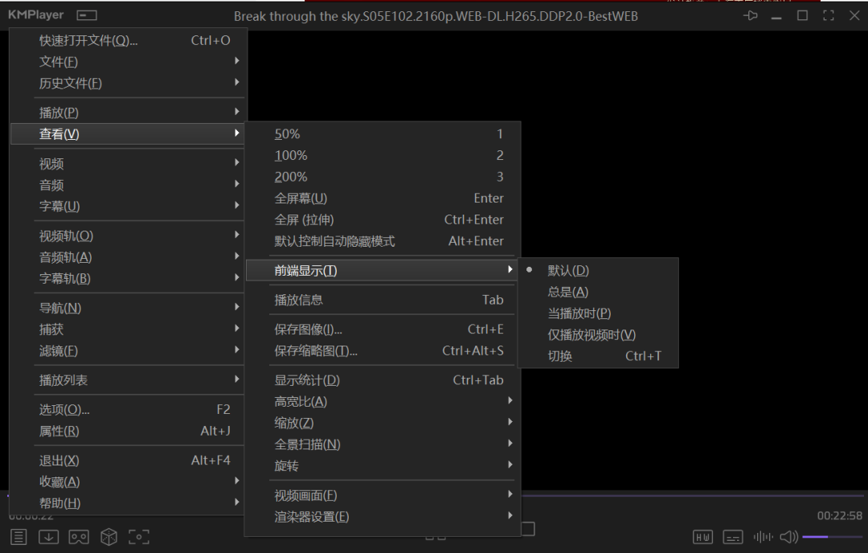
Task: Expand the 视频画面(F) submenu
Action: pyautogui.click(x=383, y=495)
